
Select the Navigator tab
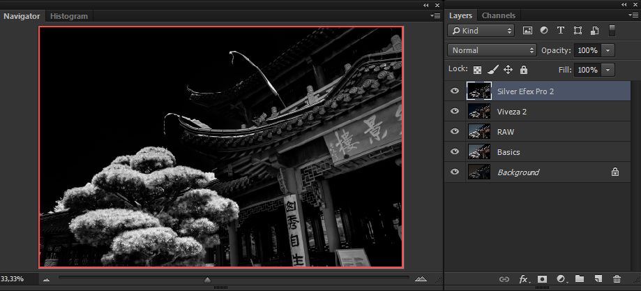click(22, 16)
